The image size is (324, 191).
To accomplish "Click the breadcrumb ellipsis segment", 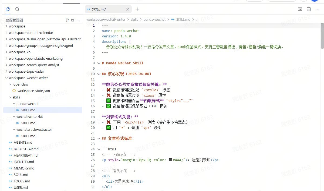I will click(x=197, y=20).
